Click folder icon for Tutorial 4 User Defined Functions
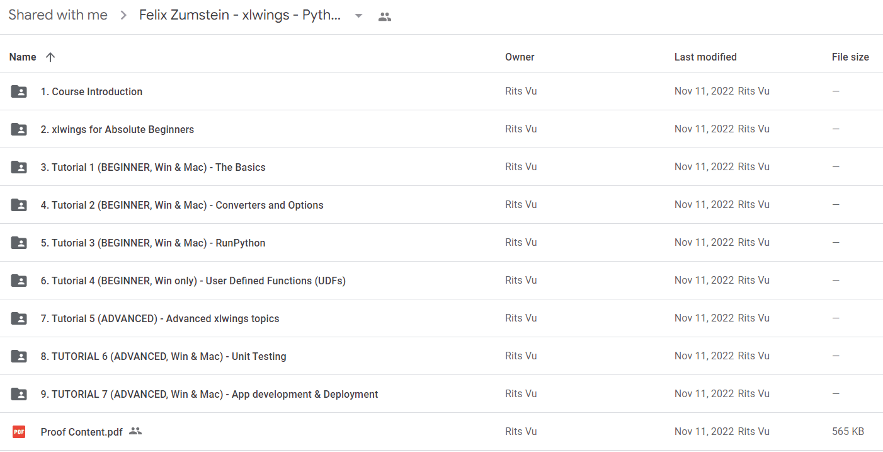The height and width of the screenshot is (452, 883). pos(19,281)
